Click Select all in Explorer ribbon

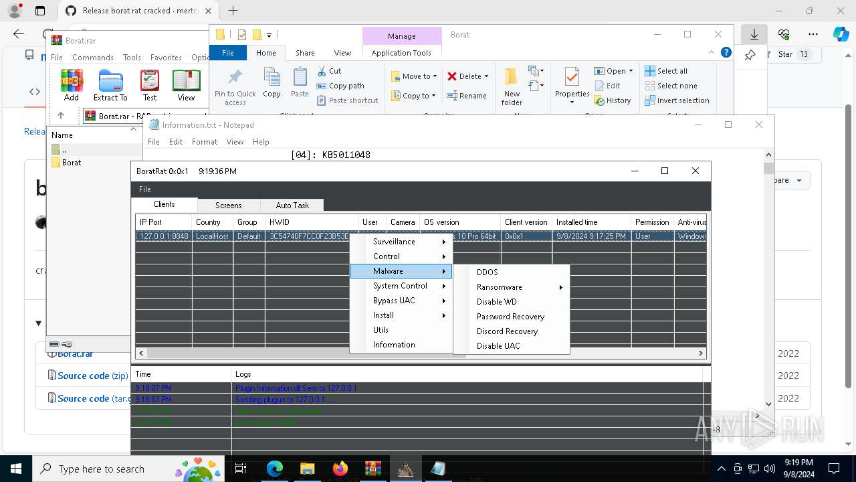[x=666, y=71]
